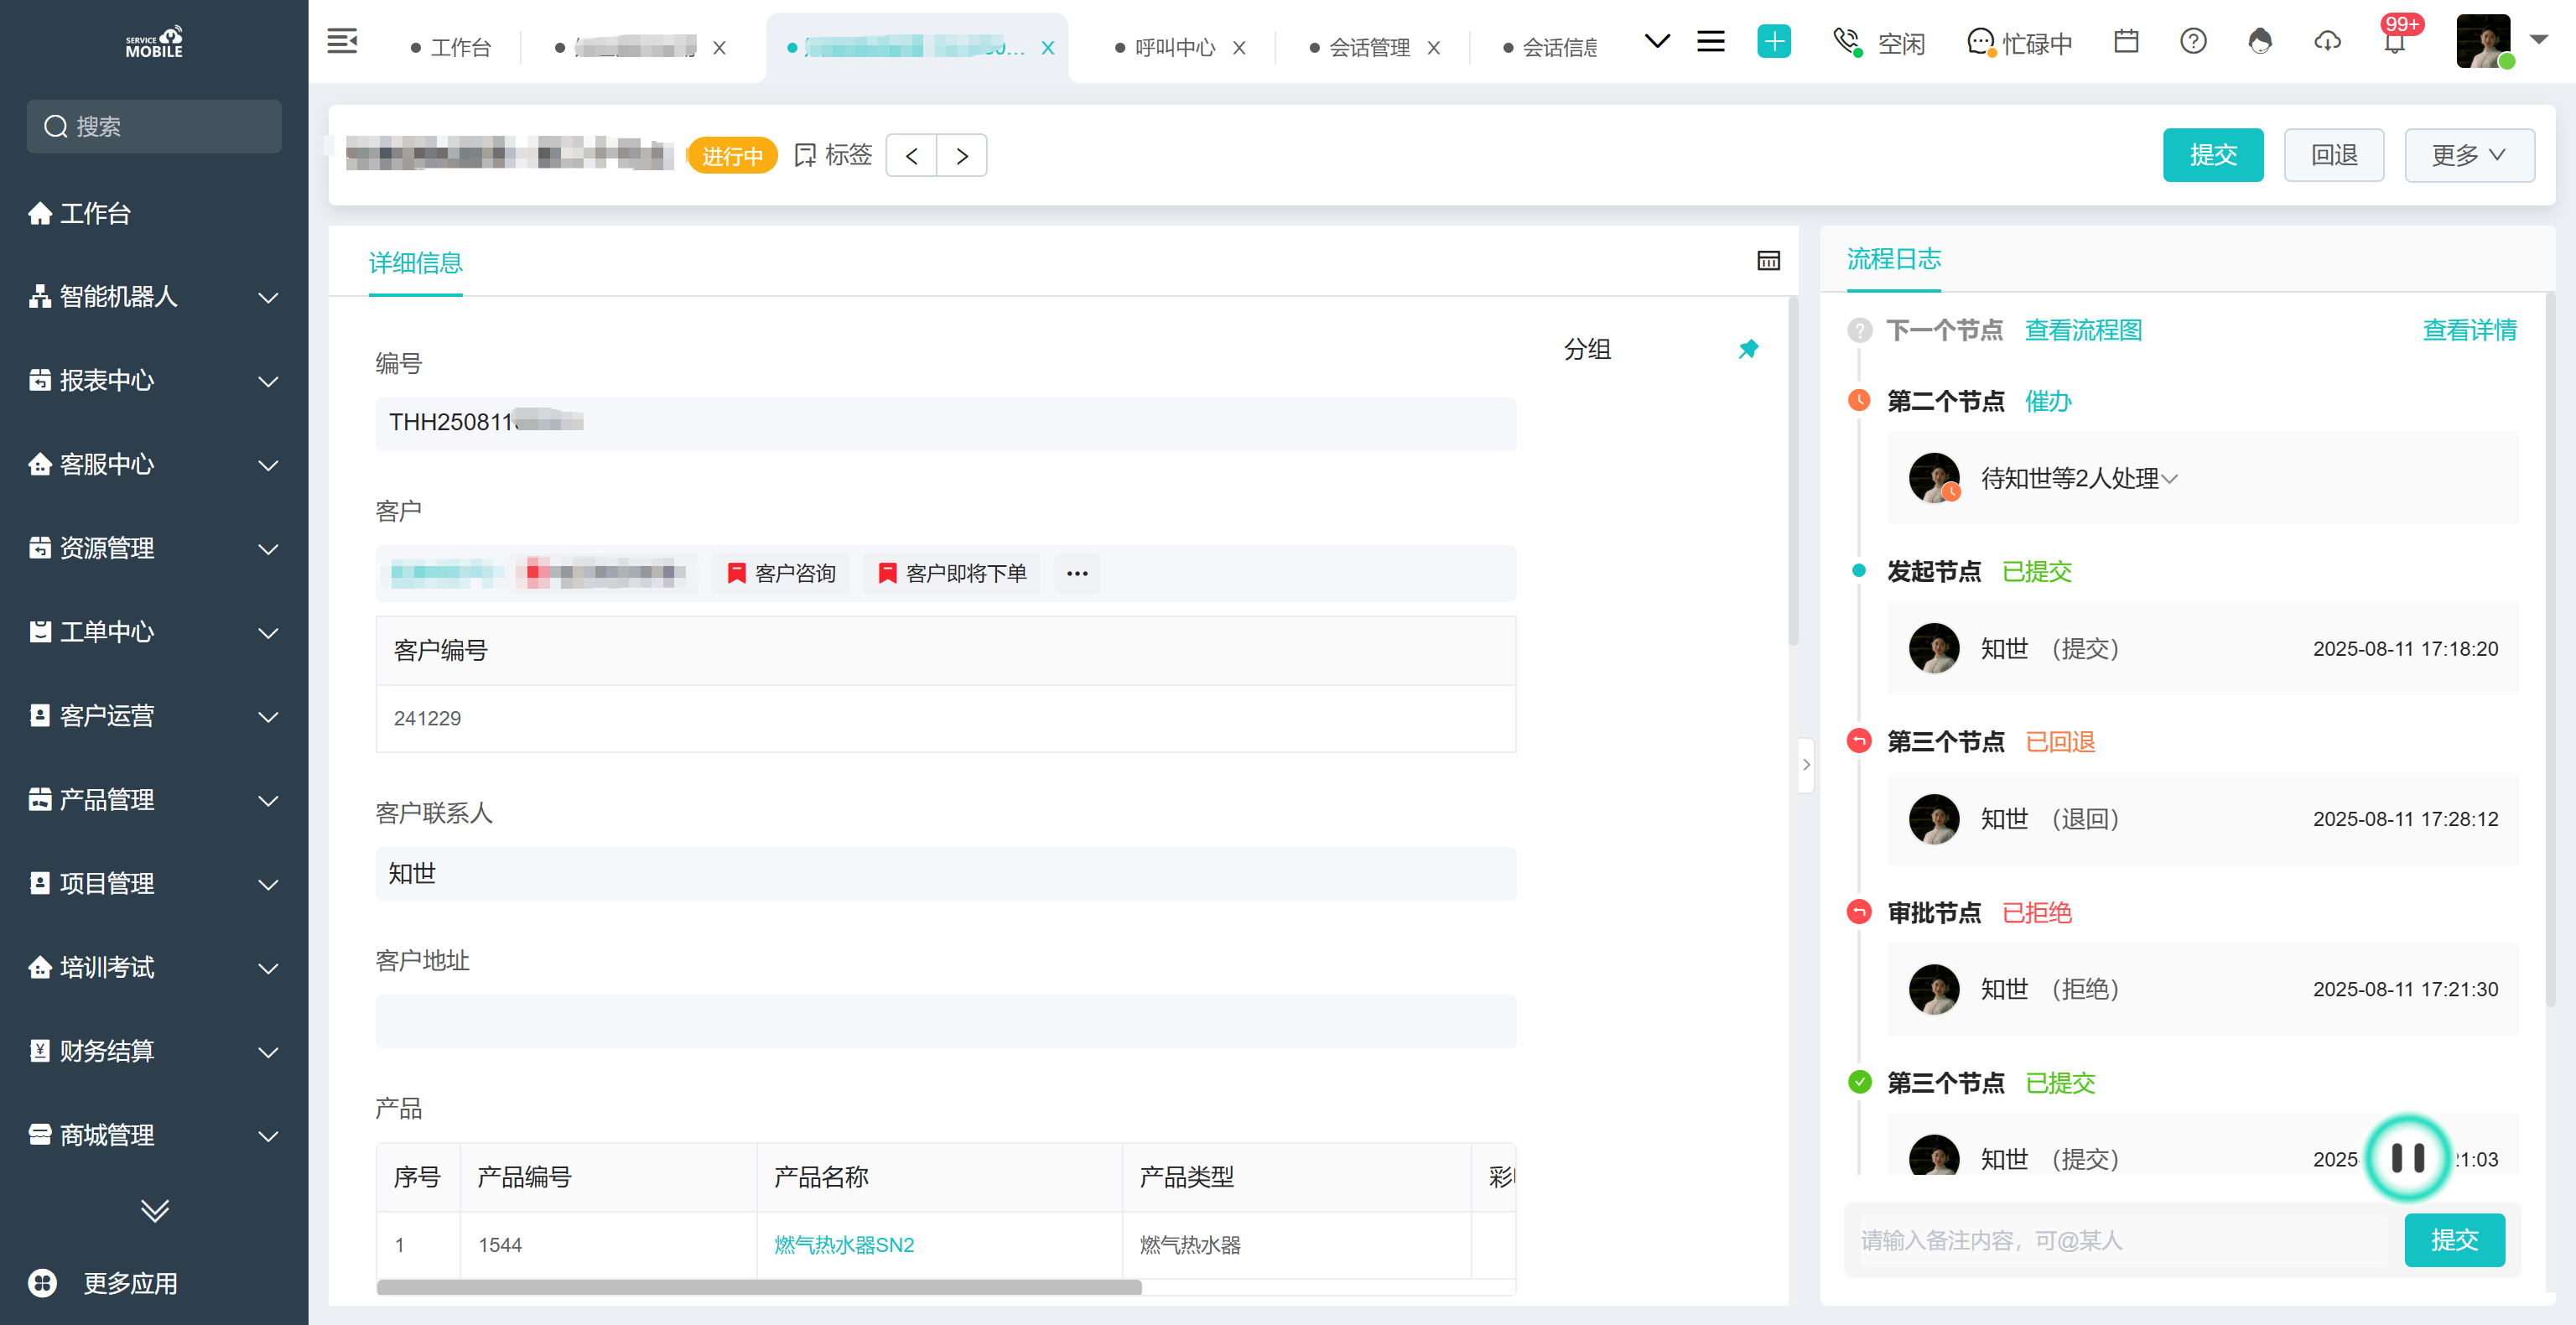Screen dimensions: 2576x1325
Task: Close the 会话管理 tab
Action: tap(1433, 47)
